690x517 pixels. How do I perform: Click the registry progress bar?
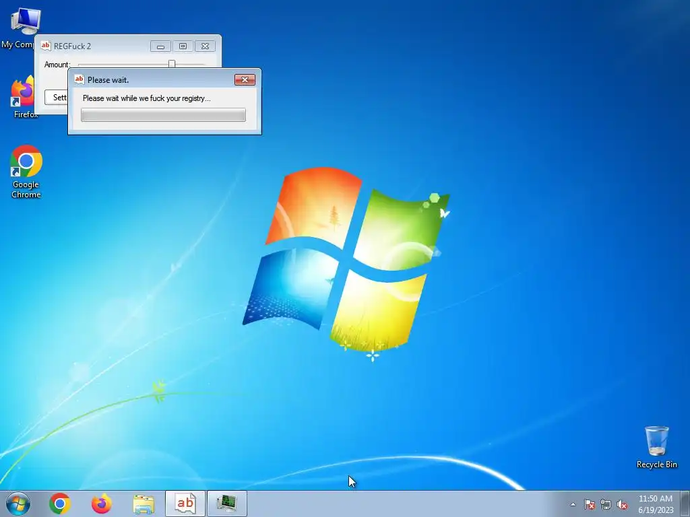point(163,114)
